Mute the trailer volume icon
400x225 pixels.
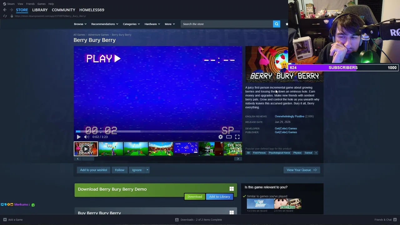click(87, 137)
